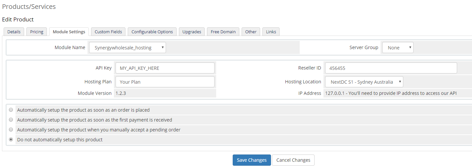This screenshot has width=472, height=168.
Task: Focus the Reseller ID text field
Action: click(x=391, y=68)
